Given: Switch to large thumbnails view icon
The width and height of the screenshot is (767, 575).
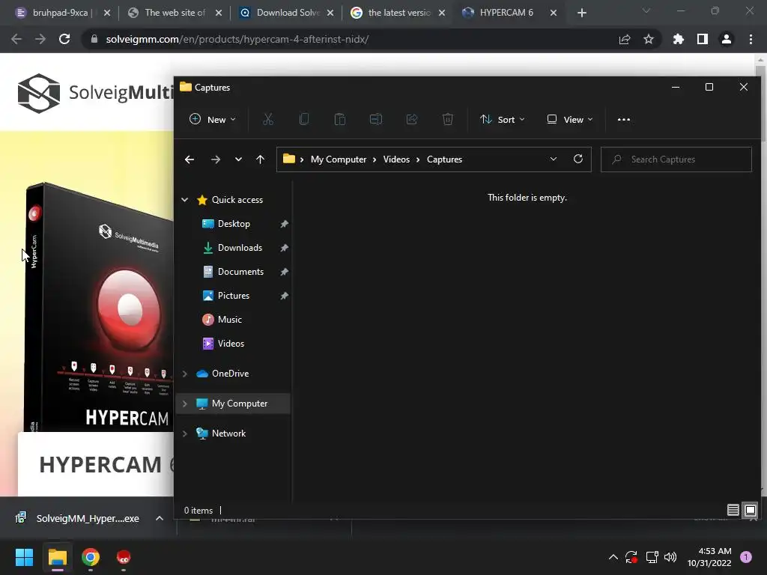Looking at the screenshot, I should pyautogui.click(x=751, y=510).
